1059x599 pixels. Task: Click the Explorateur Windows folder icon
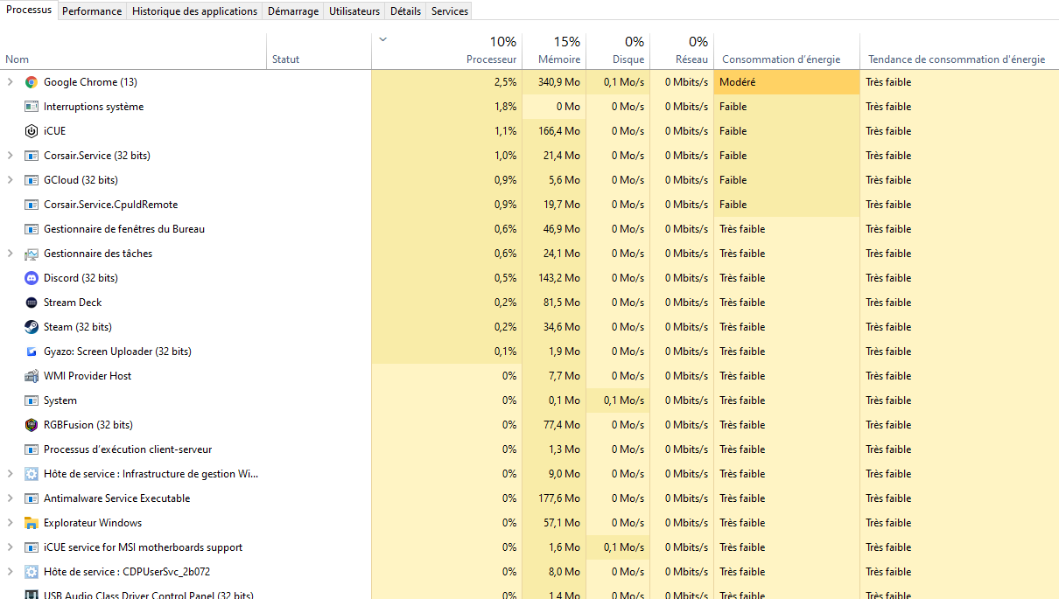click(32, 523)
